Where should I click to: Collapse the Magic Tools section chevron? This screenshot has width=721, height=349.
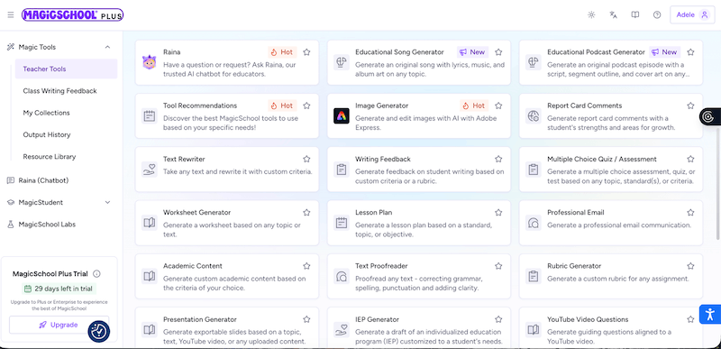click(107, 47)
